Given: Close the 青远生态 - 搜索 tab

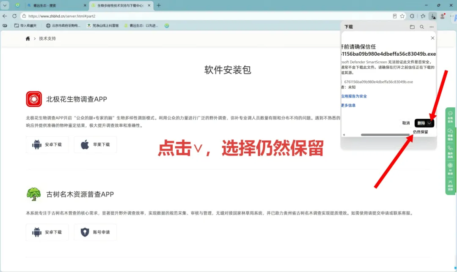Looking at the screenshot, I should [x=85, y=5].
